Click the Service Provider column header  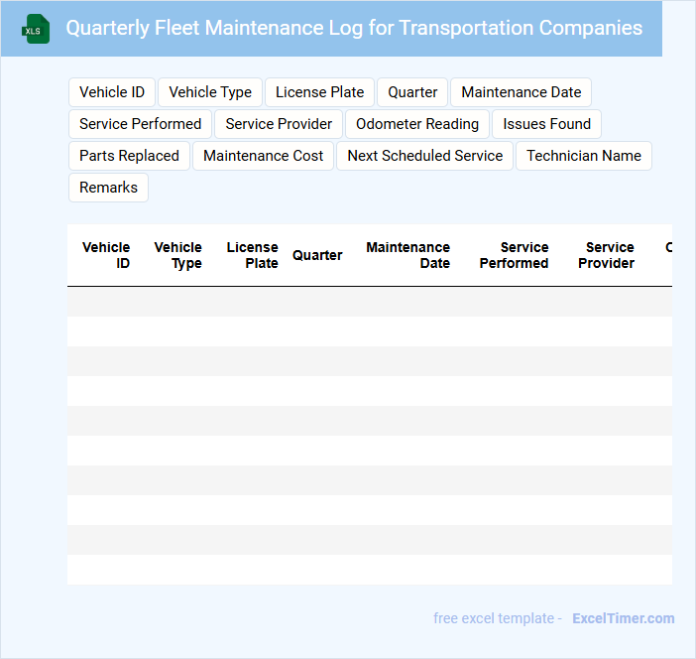[x=606, y=255]
